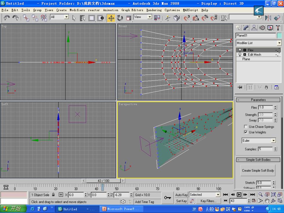Screen dimensions: 284x213
Task: Toggle the Selection Lock padlock
Action: tap(53, 195)
